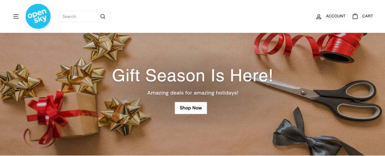Click the Shop Now button
This screenshot has width=385, height=156.
click(x=191, y=108)
